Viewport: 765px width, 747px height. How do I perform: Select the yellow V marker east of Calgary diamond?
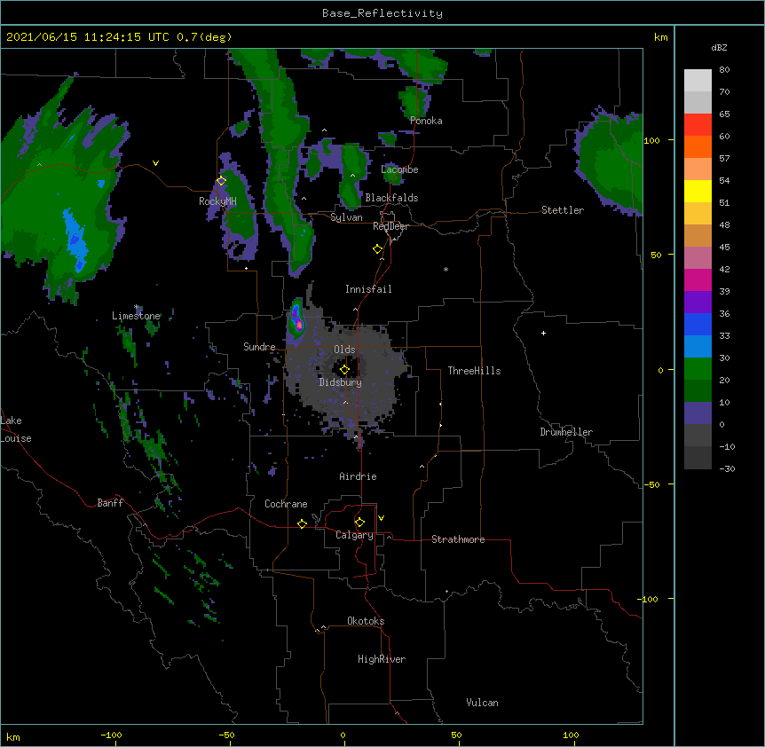point(381,518)
